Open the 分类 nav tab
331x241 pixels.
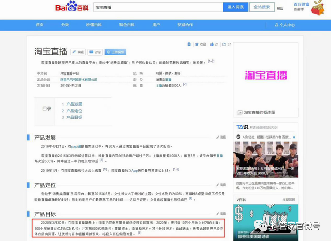(x=65, y=25)
